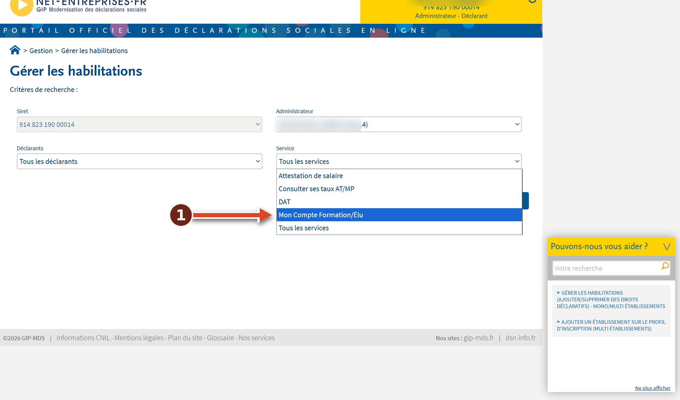Collapse the 'Pouvons-nous vous aider ?' panel

666,247
